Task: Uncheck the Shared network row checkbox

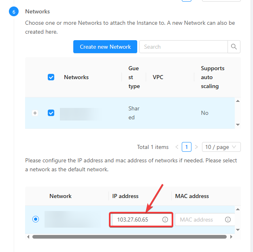Action: 51,113
